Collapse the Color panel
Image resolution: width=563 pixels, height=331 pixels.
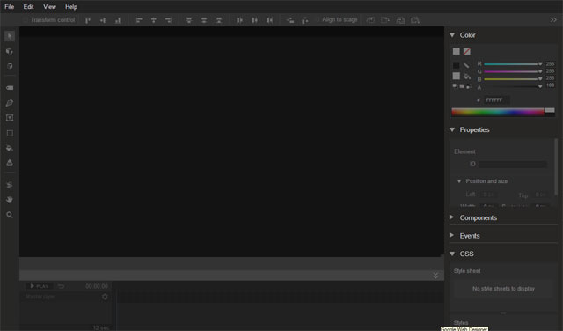click(x=452, y=35)
